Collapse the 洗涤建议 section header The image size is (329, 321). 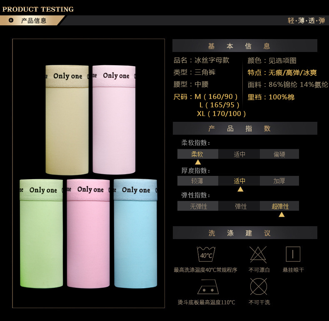click(244, 233)
